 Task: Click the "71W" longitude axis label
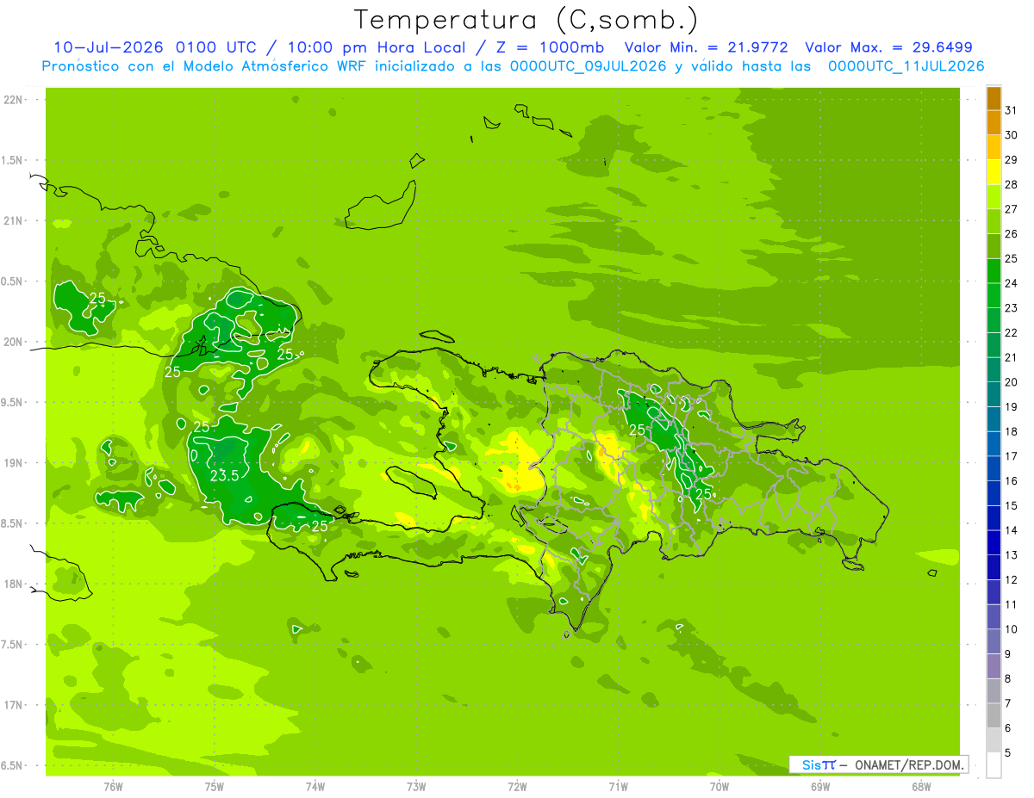(618, 786)
